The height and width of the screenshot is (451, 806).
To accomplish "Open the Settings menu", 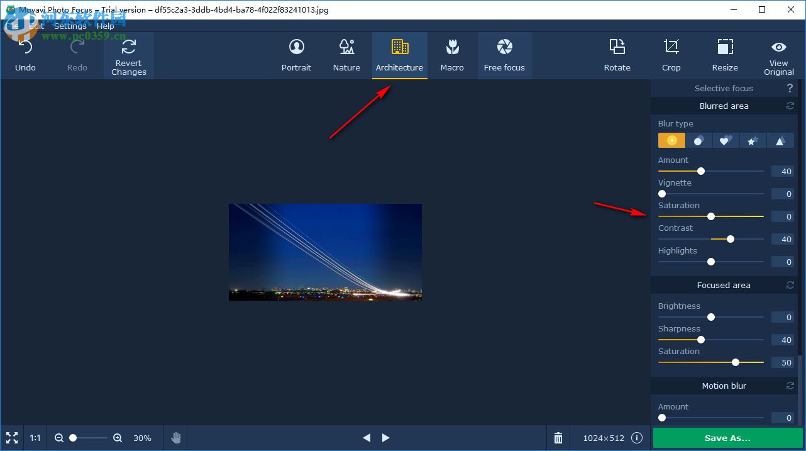I will click(70, 26).
